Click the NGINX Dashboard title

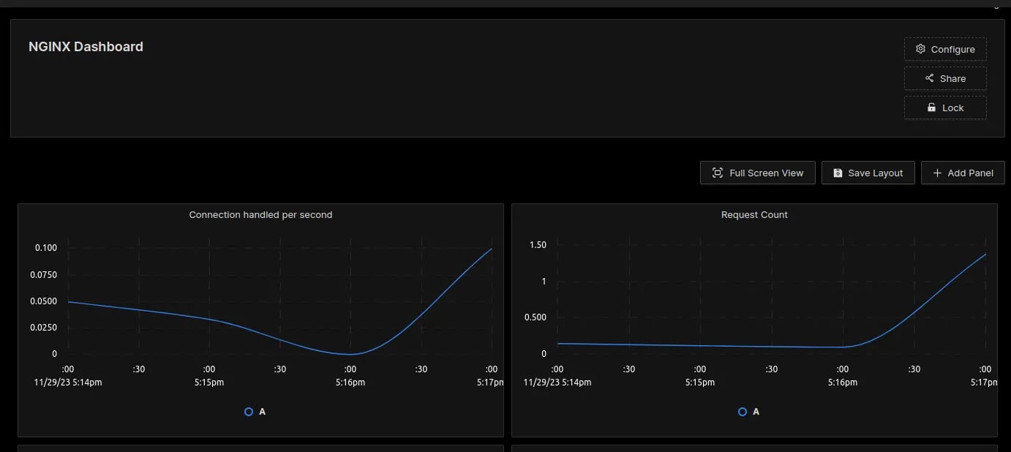pos(86,47)
